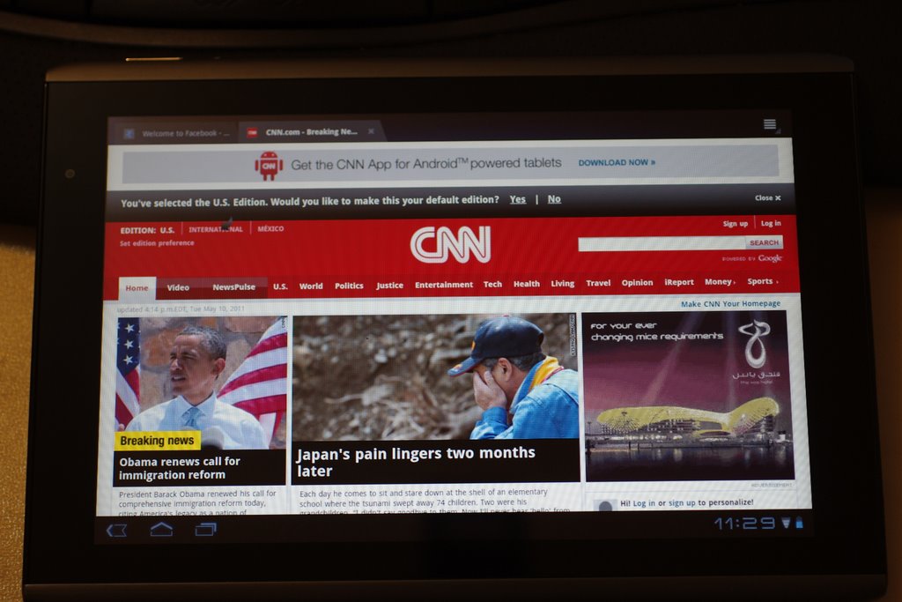Open the Home navigation tab

coord(137,287)
